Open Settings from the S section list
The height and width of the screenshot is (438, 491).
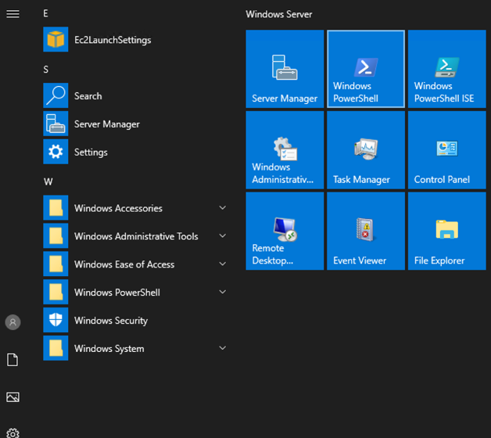coord(134,152)
